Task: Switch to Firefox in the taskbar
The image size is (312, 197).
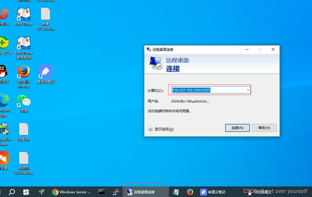Action: pos(190,192)
